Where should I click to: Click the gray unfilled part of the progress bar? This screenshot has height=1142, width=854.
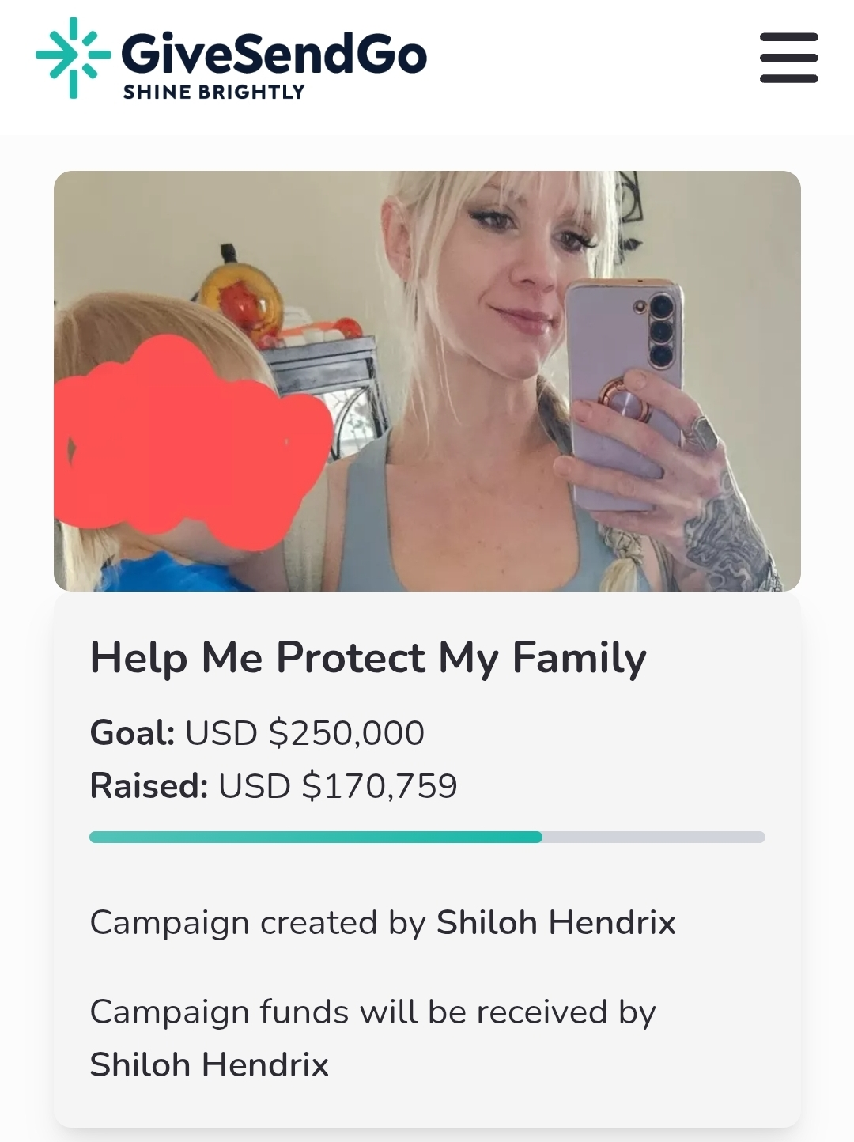tap(654, 838)
